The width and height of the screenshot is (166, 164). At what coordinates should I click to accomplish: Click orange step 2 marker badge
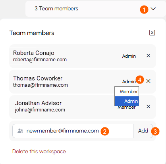(105, 131)
